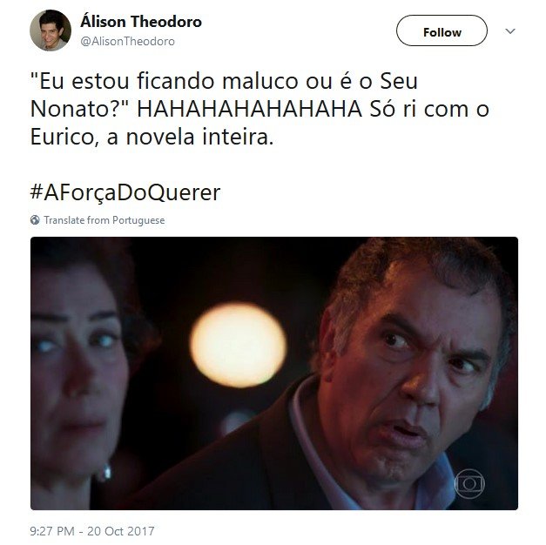Click the Globo logo watermark in photo
The image size is (546, 545).
coord(469,483)
